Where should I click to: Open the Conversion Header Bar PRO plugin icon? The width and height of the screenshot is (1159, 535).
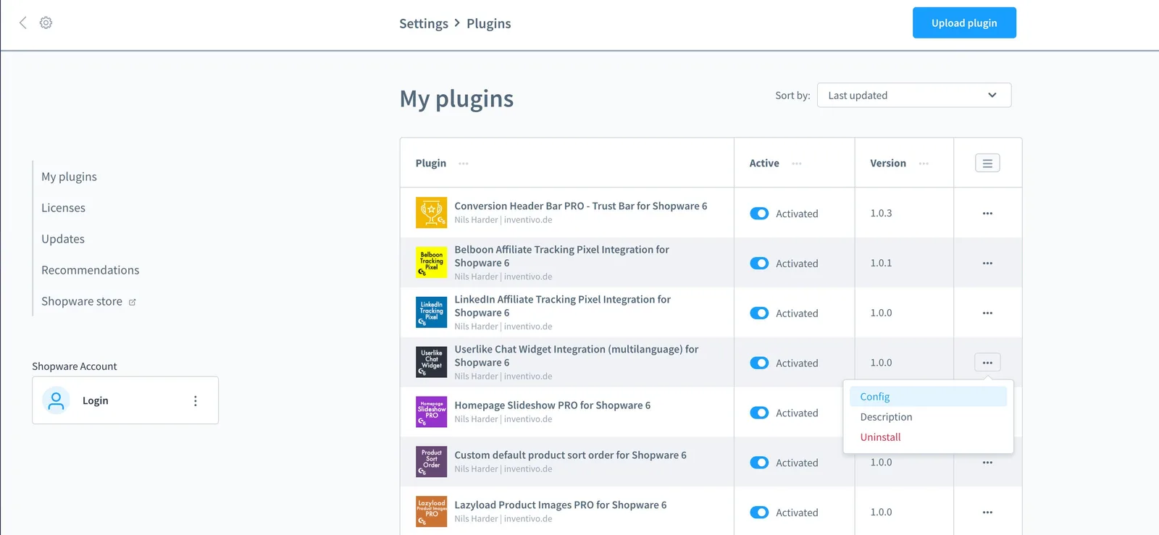pyautogui.click(x=431, y=213)
